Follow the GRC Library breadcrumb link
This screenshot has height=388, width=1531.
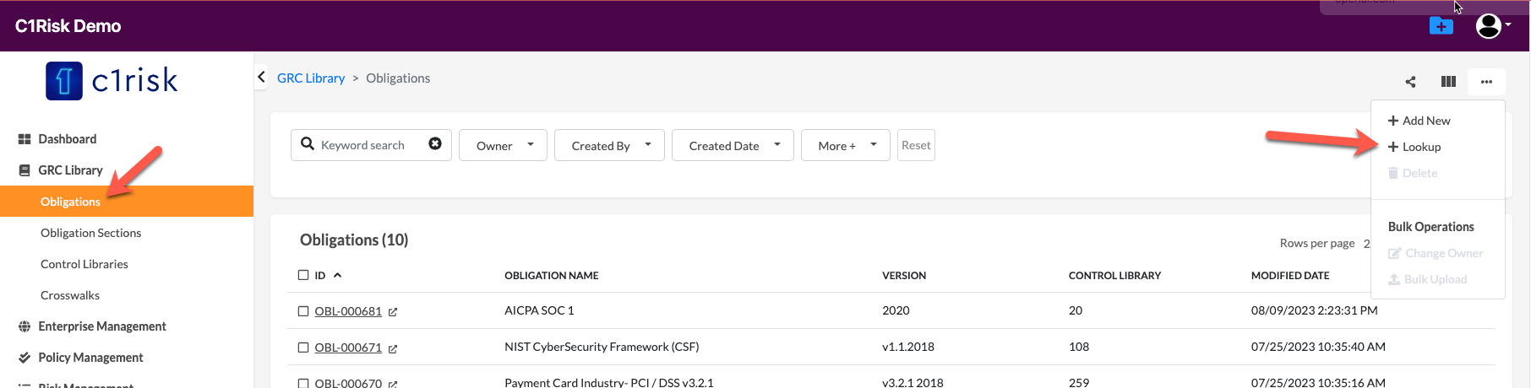coord(311,78)
